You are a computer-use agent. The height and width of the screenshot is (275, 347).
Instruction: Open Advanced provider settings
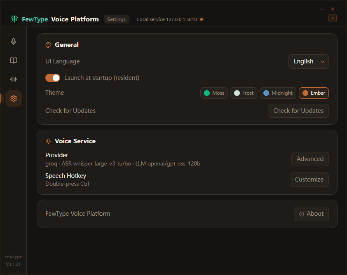[310, 159]
